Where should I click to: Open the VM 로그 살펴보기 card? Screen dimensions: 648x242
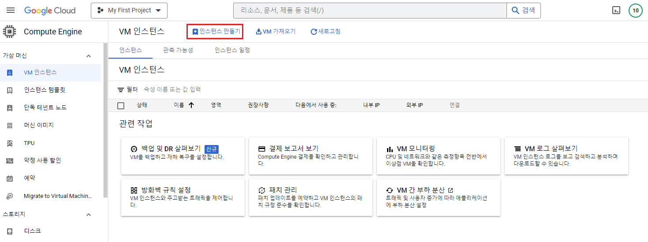(566, 156)
